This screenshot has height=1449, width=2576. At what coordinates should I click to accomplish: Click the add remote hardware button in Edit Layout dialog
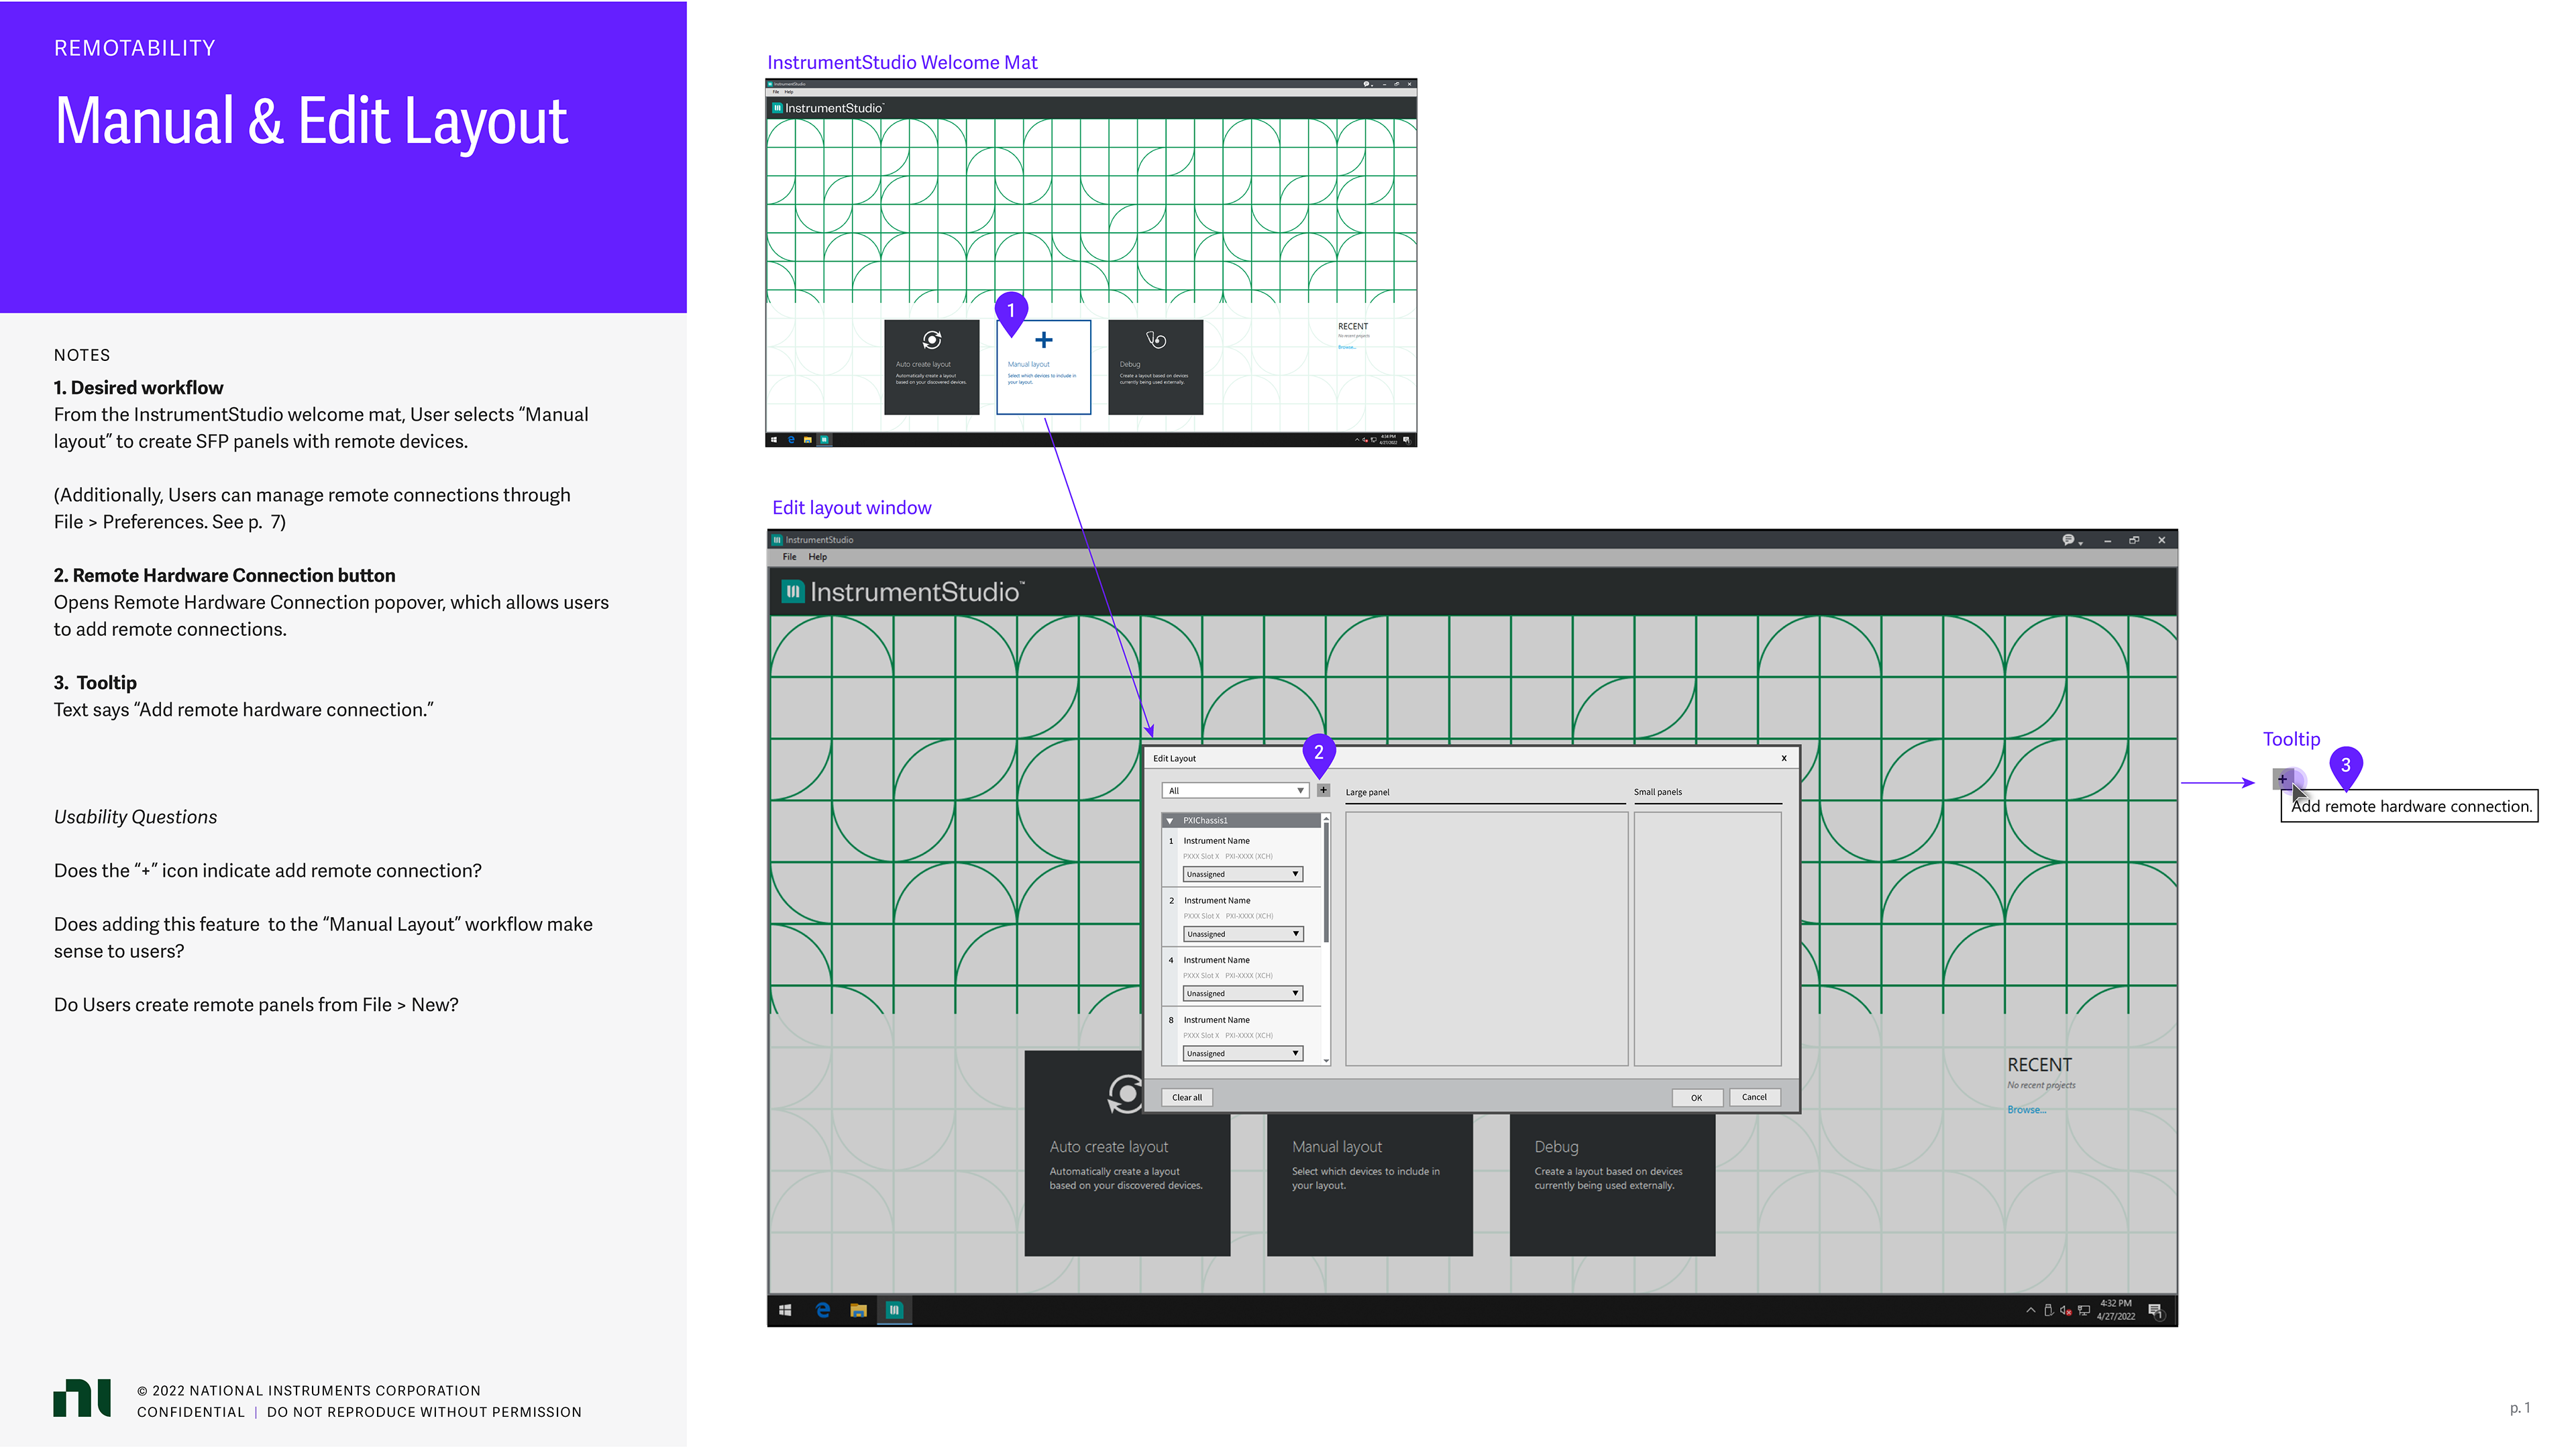1323,790
